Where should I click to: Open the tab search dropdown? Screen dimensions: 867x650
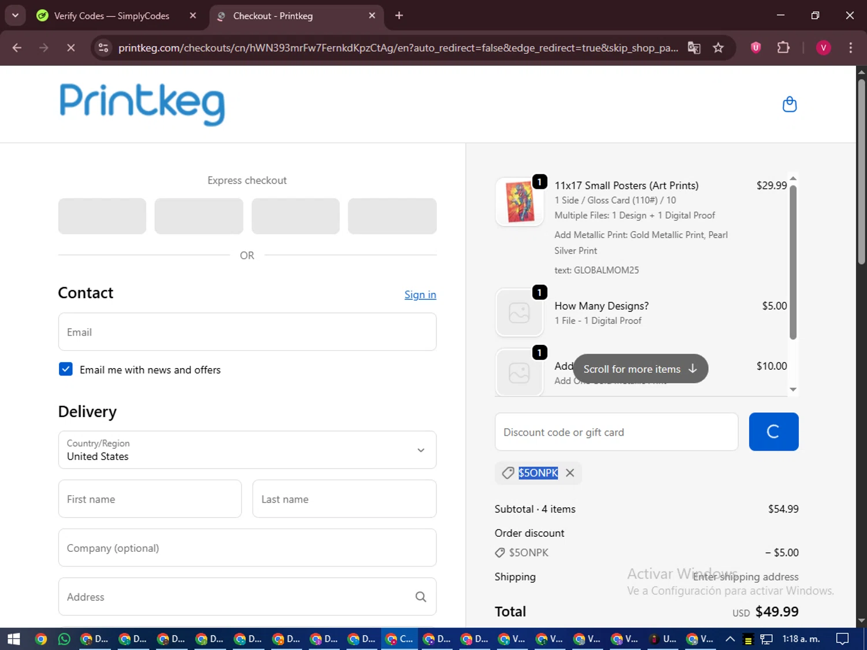[15, 16]
